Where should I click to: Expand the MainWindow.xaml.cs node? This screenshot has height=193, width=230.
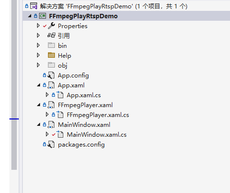click(47, 134)
